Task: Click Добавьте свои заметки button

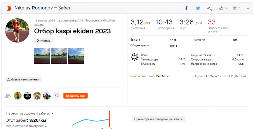Action: (x=24, y=80)
